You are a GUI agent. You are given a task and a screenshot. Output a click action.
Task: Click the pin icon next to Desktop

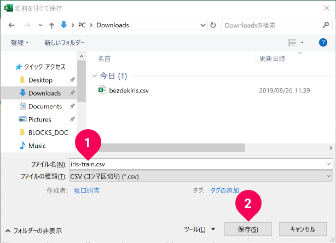[72, 80]
